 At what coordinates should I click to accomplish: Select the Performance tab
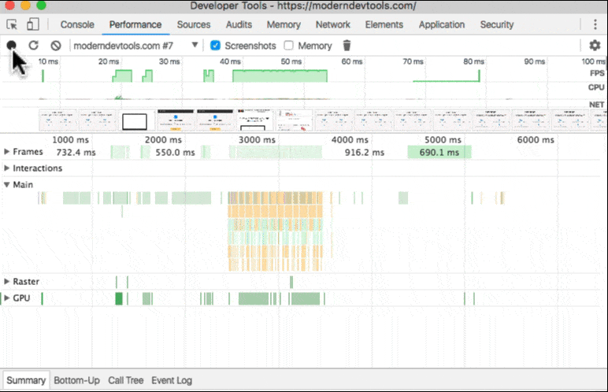(135, 25)
